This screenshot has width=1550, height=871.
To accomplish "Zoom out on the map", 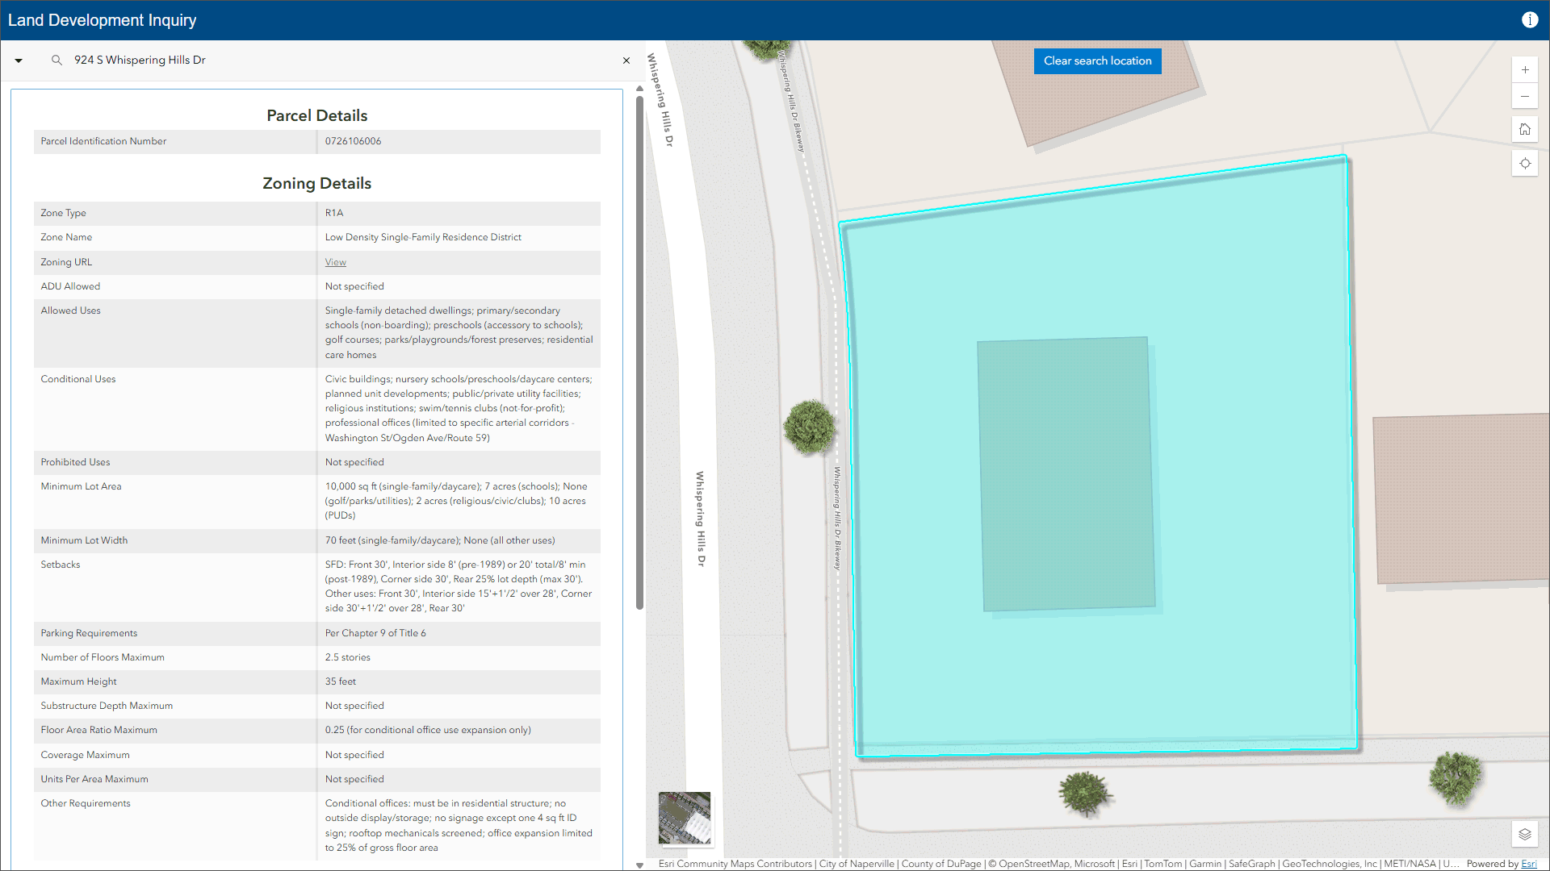I will (1524, 97).
